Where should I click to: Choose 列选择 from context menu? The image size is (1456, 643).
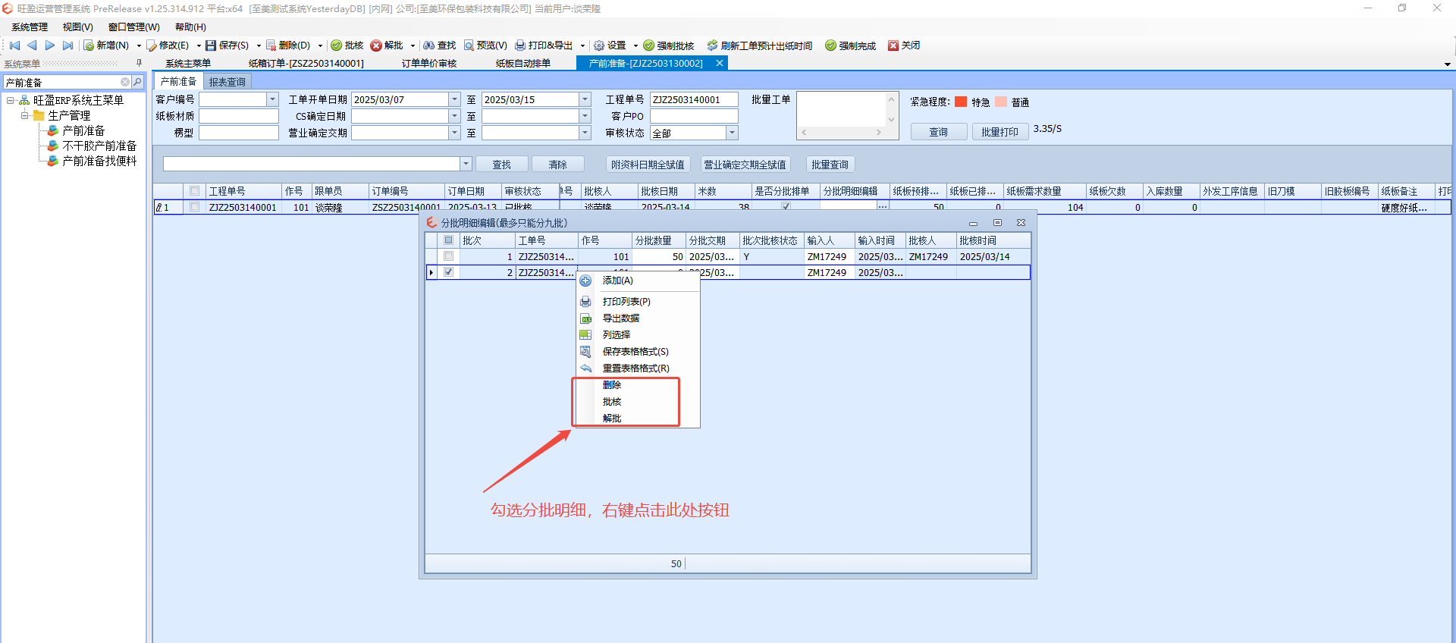pyautogui.click(x=638, y=335)
